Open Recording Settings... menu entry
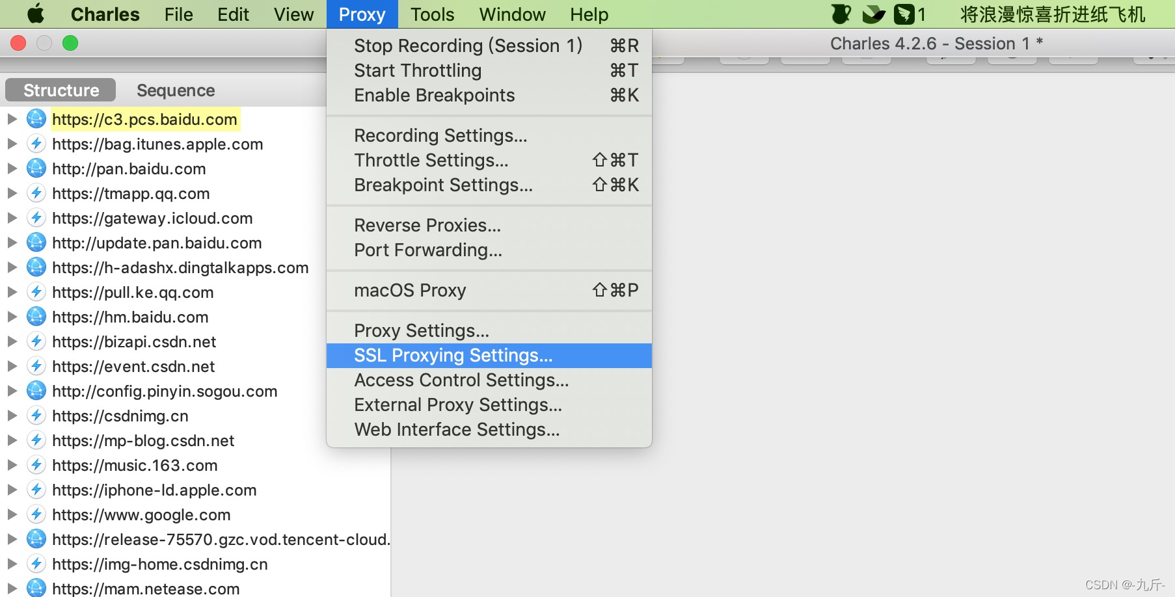The image size is (1175, 597). [489, 135]
